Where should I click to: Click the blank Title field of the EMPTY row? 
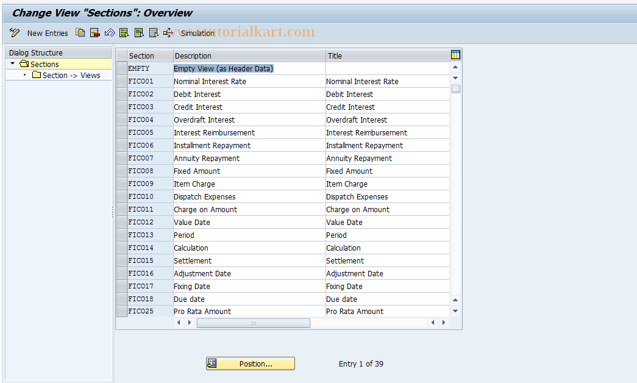(388, 68)
